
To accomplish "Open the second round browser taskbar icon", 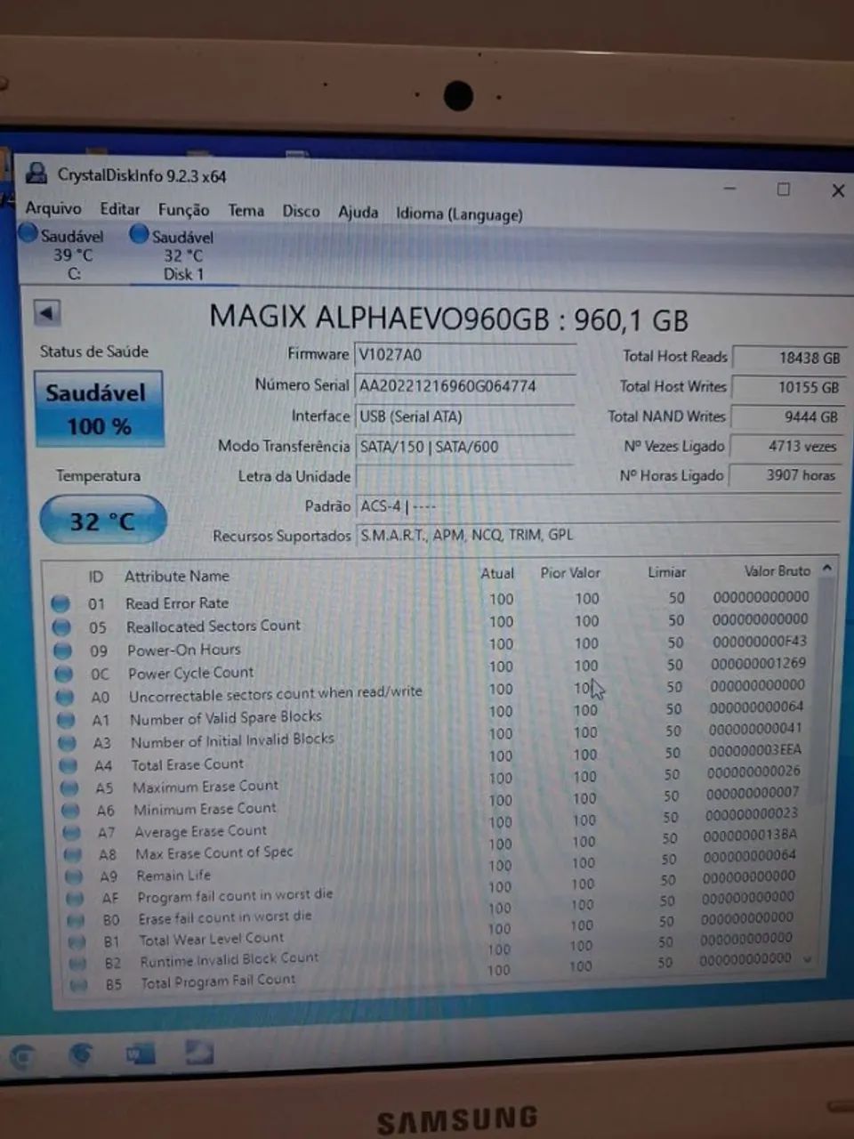I will tap(81, 1054).
